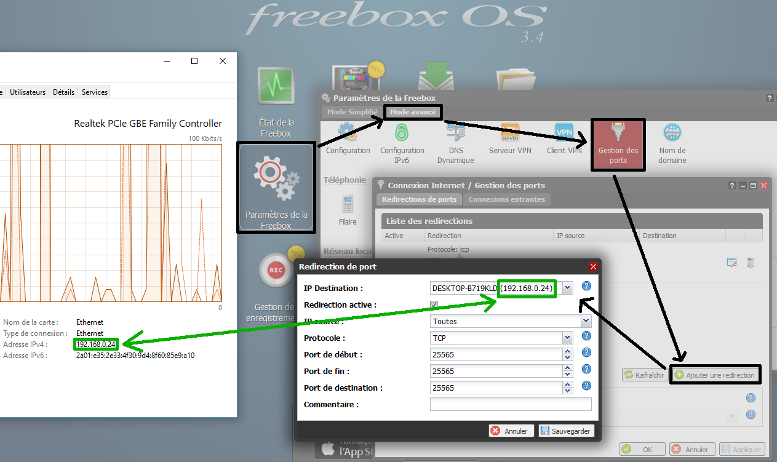
Task: Click help icon beside Port de fin
Action: (586, 369)
